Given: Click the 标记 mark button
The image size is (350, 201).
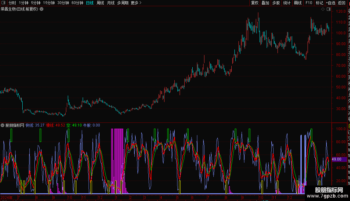Looking at the screenshot, I should coord(319,3).
